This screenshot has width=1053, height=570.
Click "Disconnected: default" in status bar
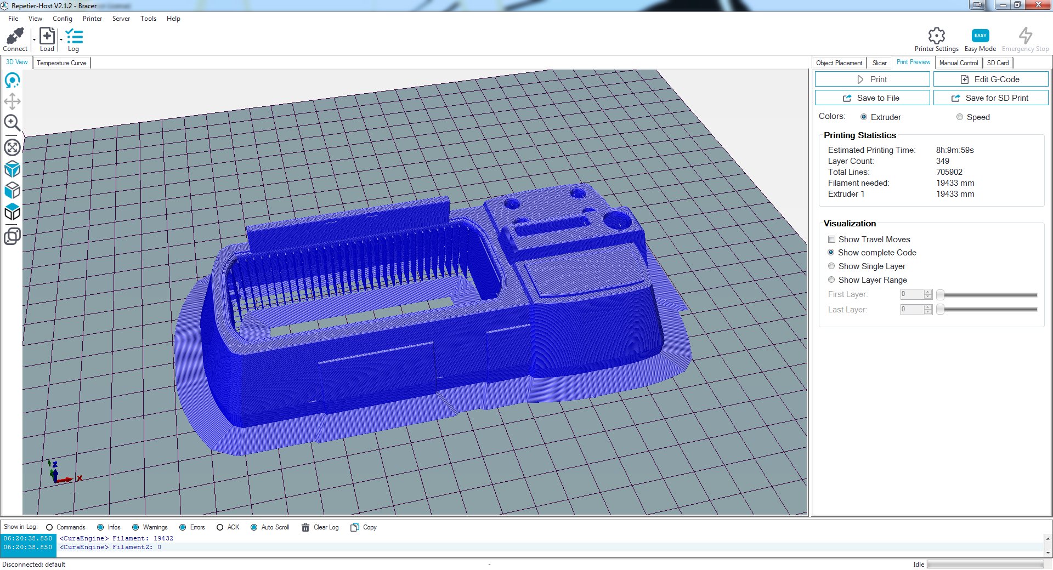34,565
